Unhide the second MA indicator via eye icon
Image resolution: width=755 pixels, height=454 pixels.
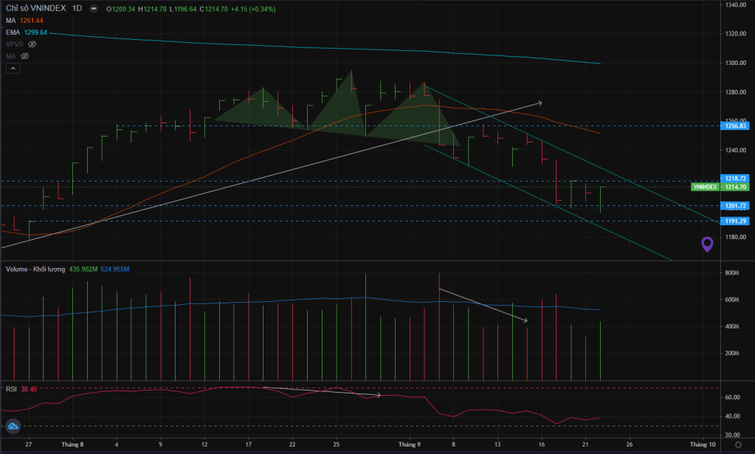click(24, 56)
